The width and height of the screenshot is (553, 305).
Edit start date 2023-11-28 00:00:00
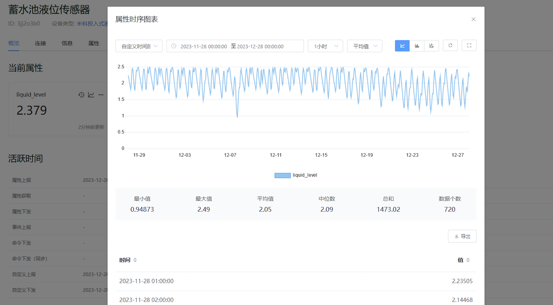[x=204, y=46]
